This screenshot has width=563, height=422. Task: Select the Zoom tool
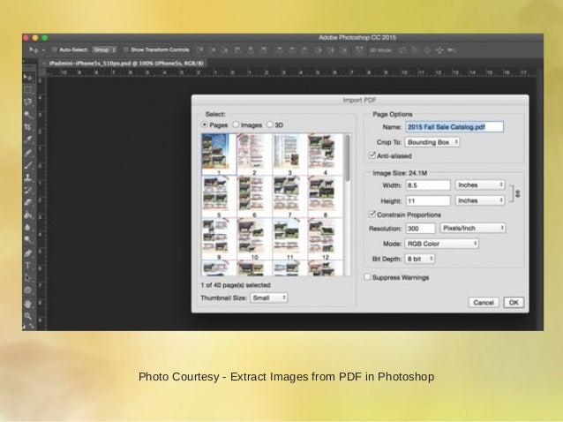click(28, 316)
